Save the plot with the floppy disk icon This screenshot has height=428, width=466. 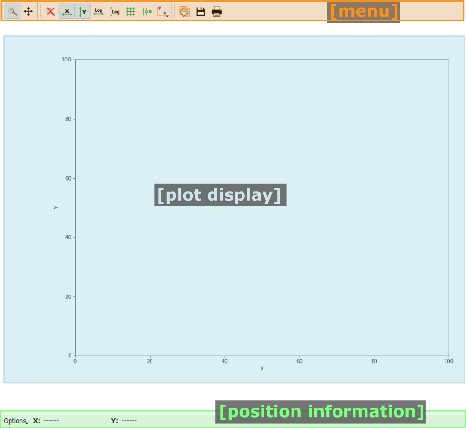(x=201, y=11)
